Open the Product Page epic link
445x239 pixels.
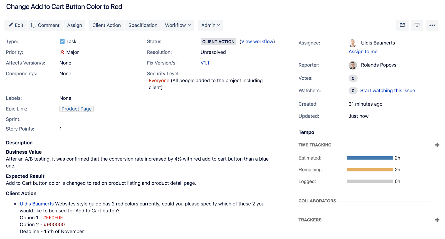click(x=76, y=109)
